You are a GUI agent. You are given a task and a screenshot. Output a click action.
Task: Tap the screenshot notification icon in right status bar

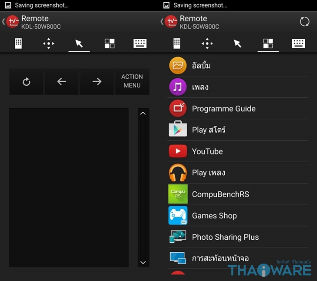(166, 5)
